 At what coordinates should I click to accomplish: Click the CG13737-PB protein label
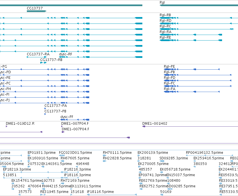[55, 111]
